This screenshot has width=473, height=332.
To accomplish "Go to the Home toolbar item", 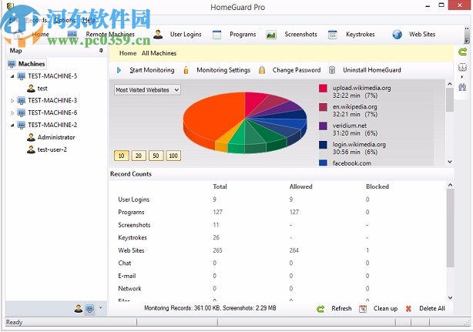I will point(40,35).
